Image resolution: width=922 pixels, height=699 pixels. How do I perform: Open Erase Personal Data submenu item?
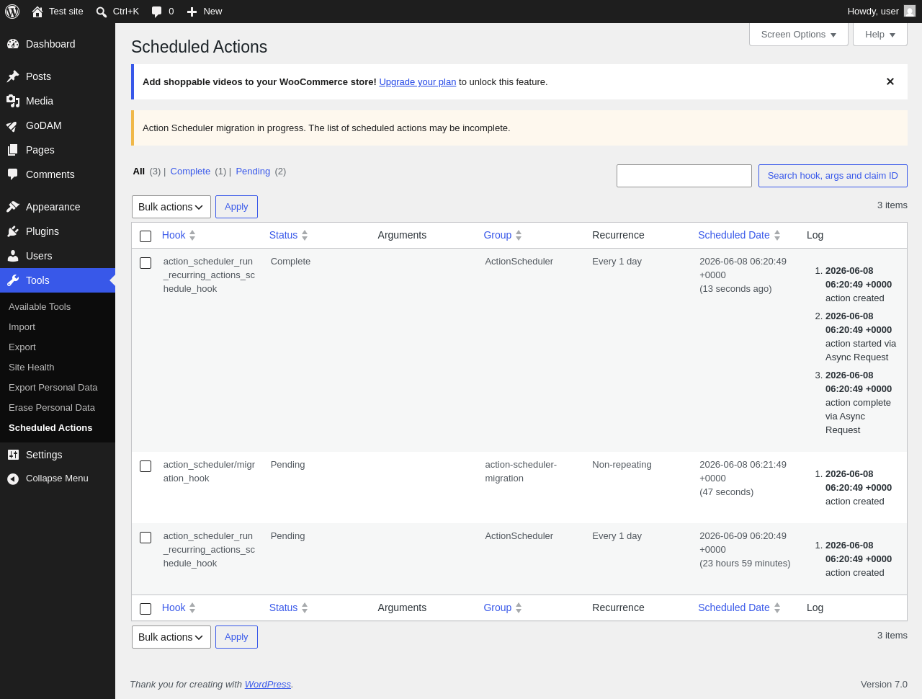tap(52, 408)
